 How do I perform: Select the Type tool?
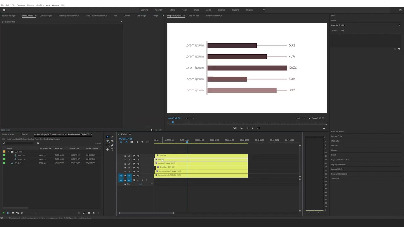click(112, 149)
